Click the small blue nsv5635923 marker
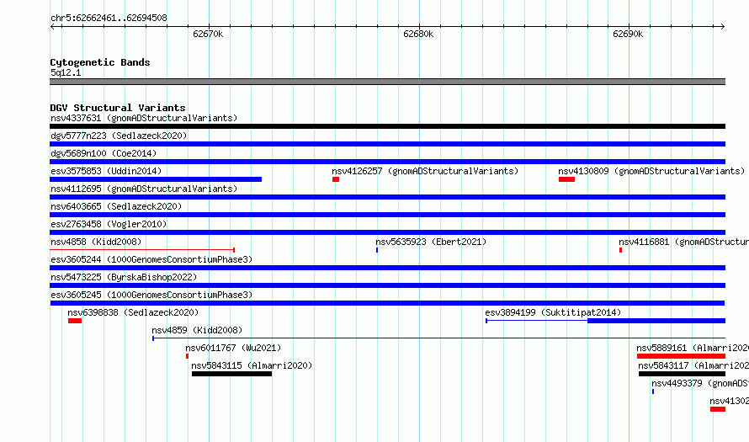The height and width of the screenshot is (442, 749). 377,250
